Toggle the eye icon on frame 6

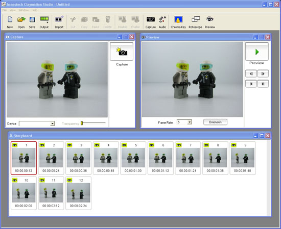tap(151, 145)
